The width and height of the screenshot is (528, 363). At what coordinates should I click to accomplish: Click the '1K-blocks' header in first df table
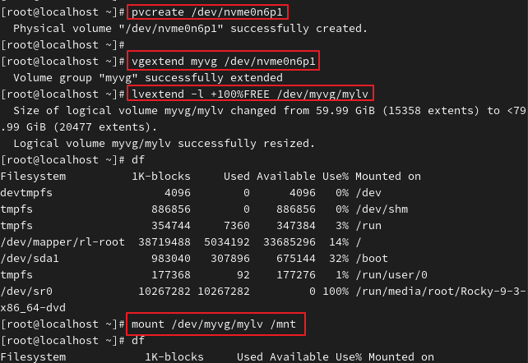tap(161, 176)
